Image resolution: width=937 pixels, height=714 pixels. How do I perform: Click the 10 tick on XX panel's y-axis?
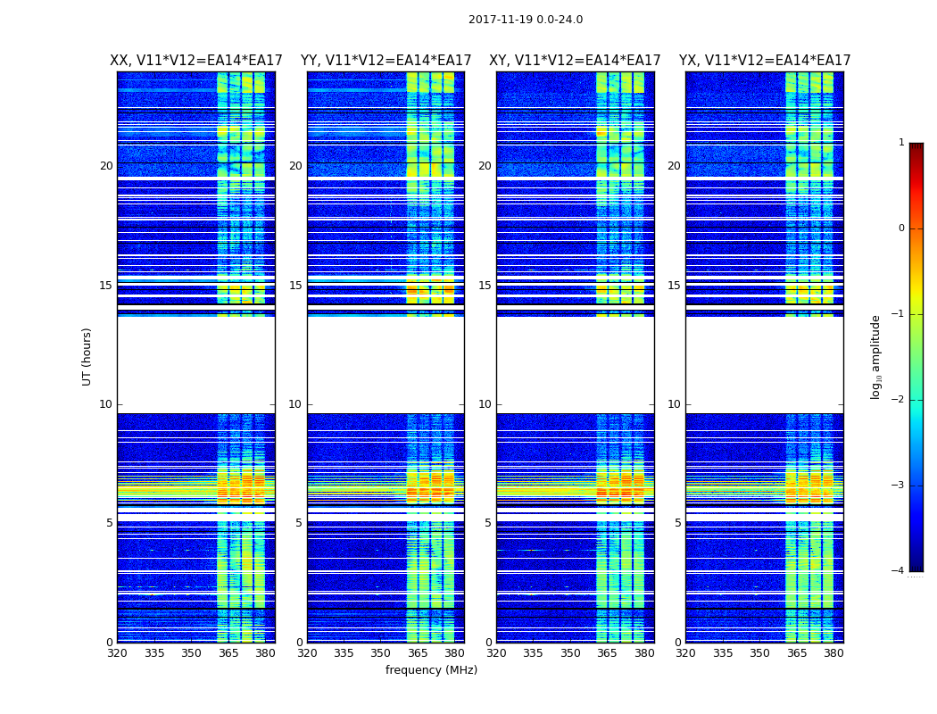pos(106,404)
